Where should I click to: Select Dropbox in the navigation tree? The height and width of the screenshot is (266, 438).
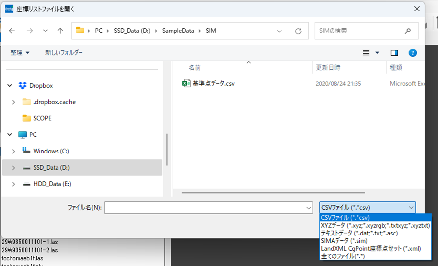[41, 86]
